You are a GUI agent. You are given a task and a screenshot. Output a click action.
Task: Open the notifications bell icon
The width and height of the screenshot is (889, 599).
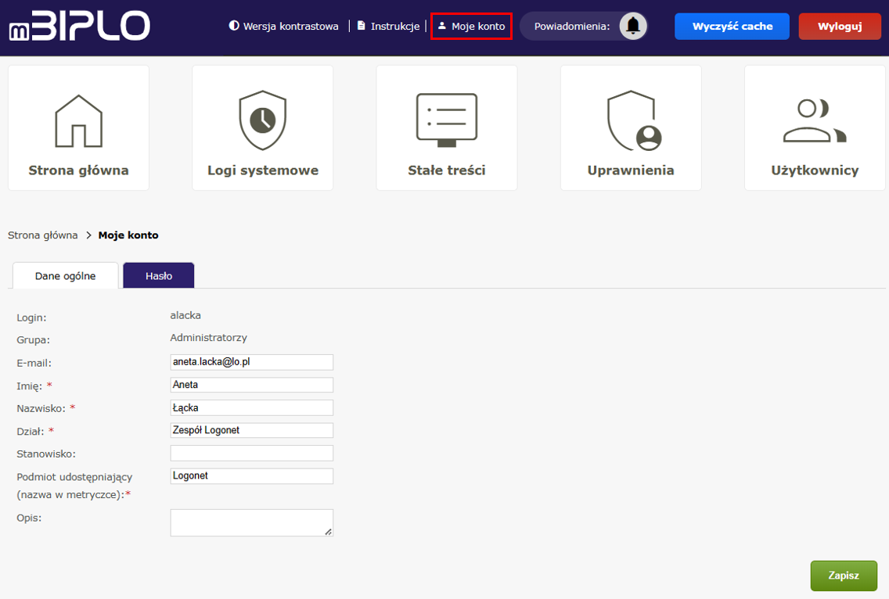pos(633,26)
